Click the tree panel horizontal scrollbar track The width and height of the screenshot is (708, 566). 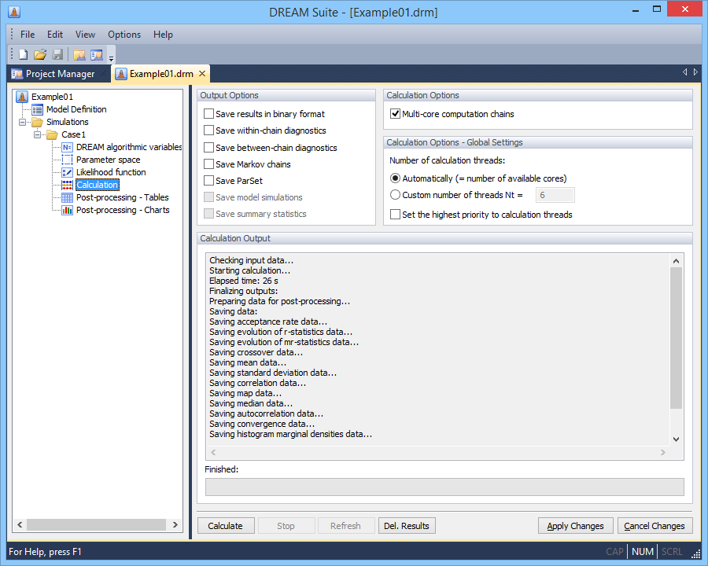97,524
